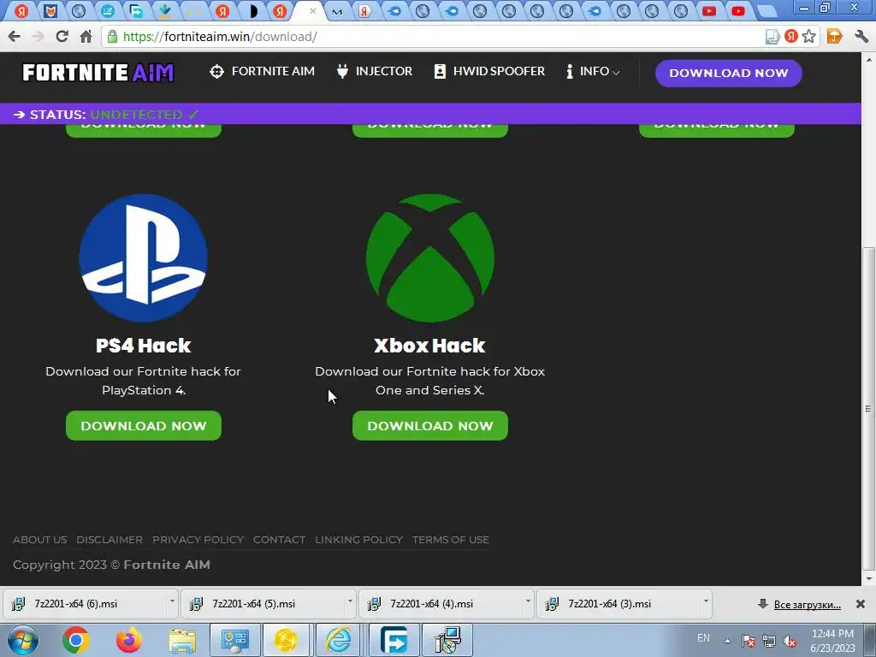The width and height of the screenshot is (876, 657).
Task: Click the plug icon beside Injector
Action: point(342,72)
